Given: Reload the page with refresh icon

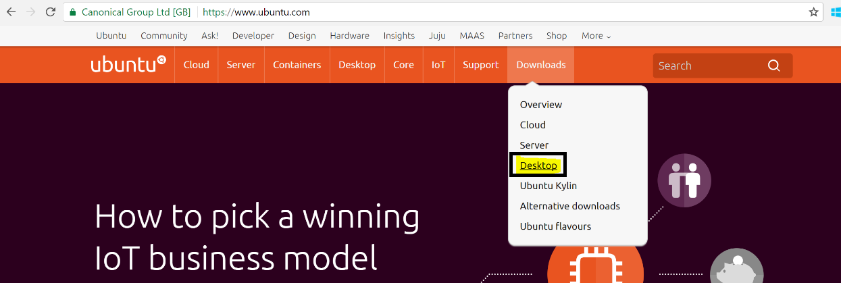Looking at the screenshot, I should [51, 12].
